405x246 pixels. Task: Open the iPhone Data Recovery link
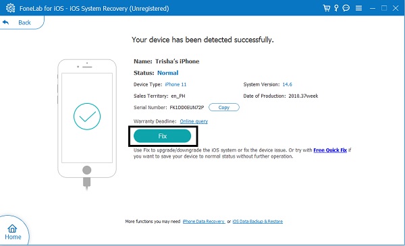[204, 222]
